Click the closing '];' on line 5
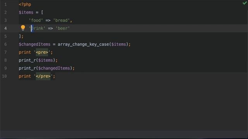This screenshot has width=248, height=139. click(x=21, y=36)
